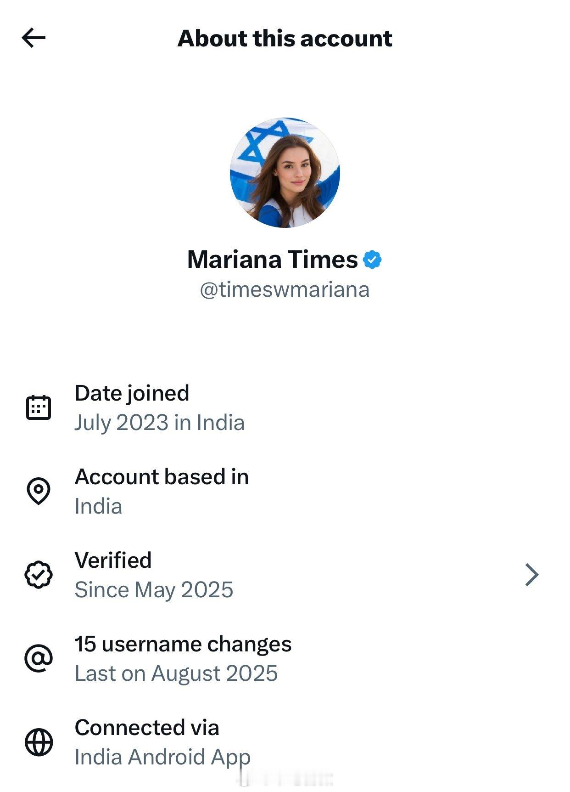
Task: Click the Connected via heading
Action: click(x=147, y=728)
